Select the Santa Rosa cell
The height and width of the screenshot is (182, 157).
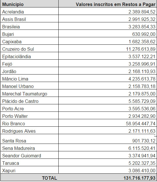29,139
